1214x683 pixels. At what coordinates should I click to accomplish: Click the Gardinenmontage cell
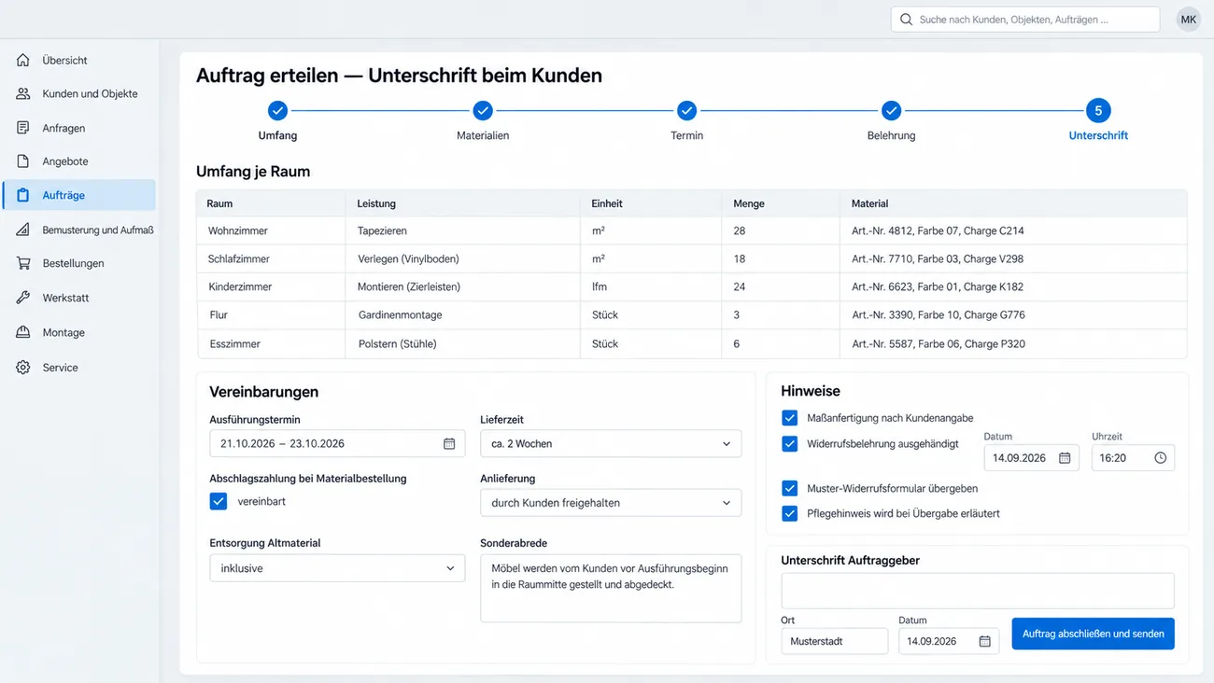[462, 314]
